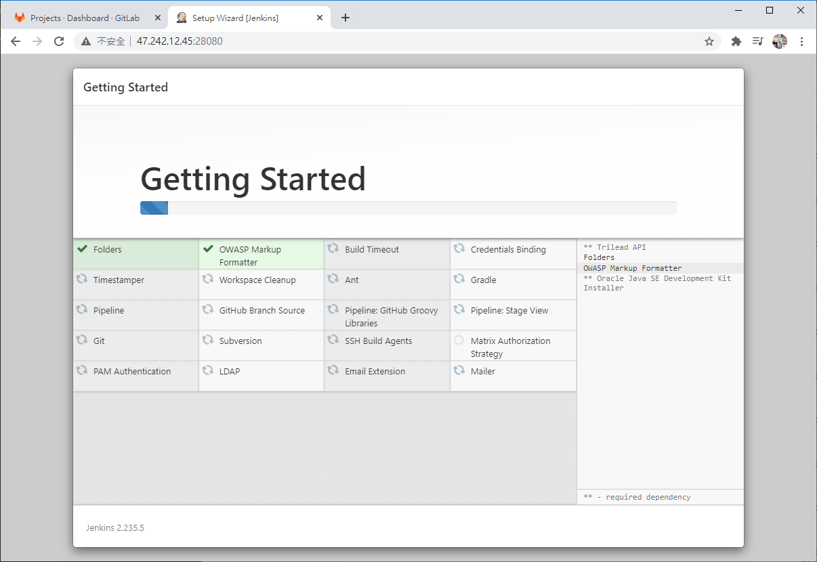Click the spinner icon beside Timestamper
The width and height of the screenshot is (817, 562).
82,279
